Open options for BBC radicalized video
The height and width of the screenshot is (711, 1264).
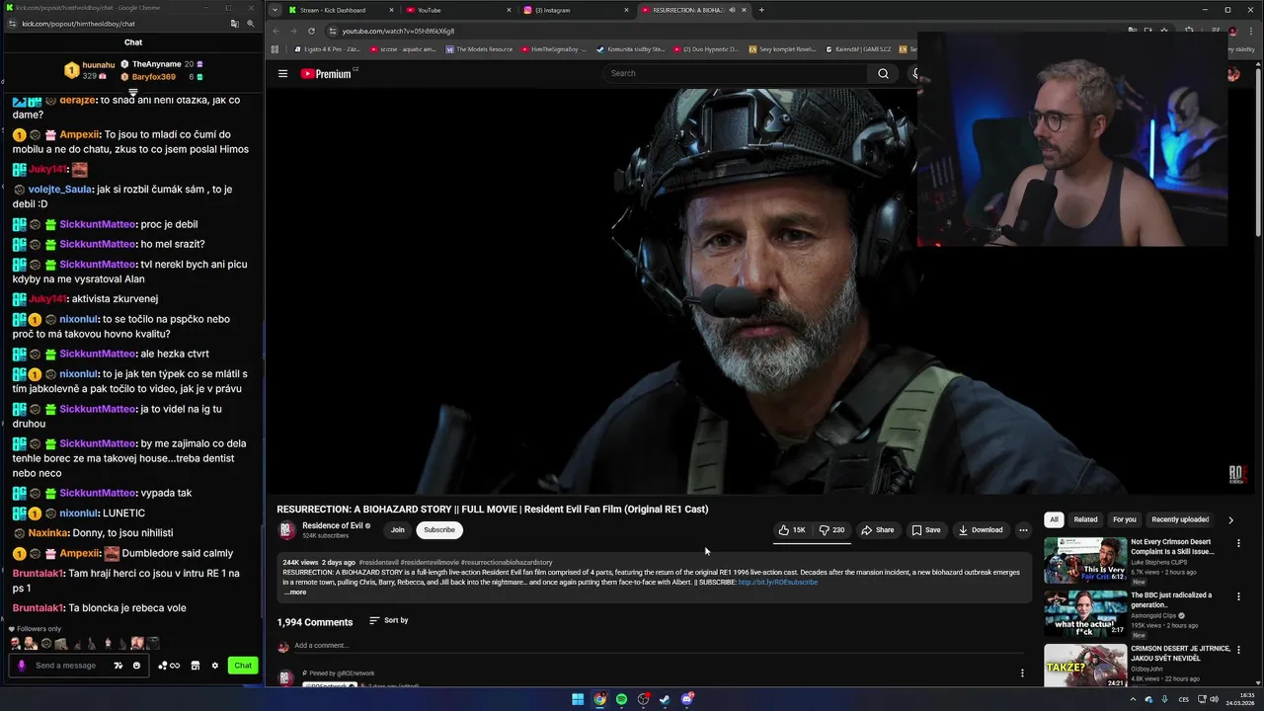[x=1238, y=596]
